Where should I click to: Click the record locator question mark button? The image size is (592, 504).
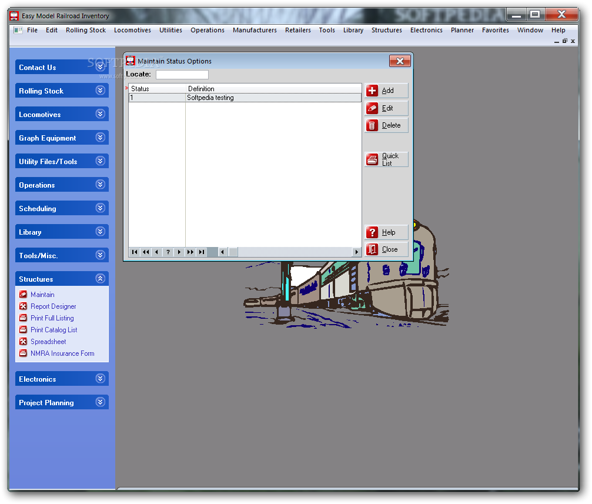(x=168, y=252)
